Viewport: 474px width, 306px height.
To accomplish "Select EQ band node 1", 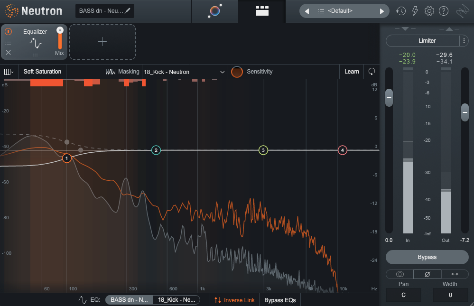I will pos(67,158).
